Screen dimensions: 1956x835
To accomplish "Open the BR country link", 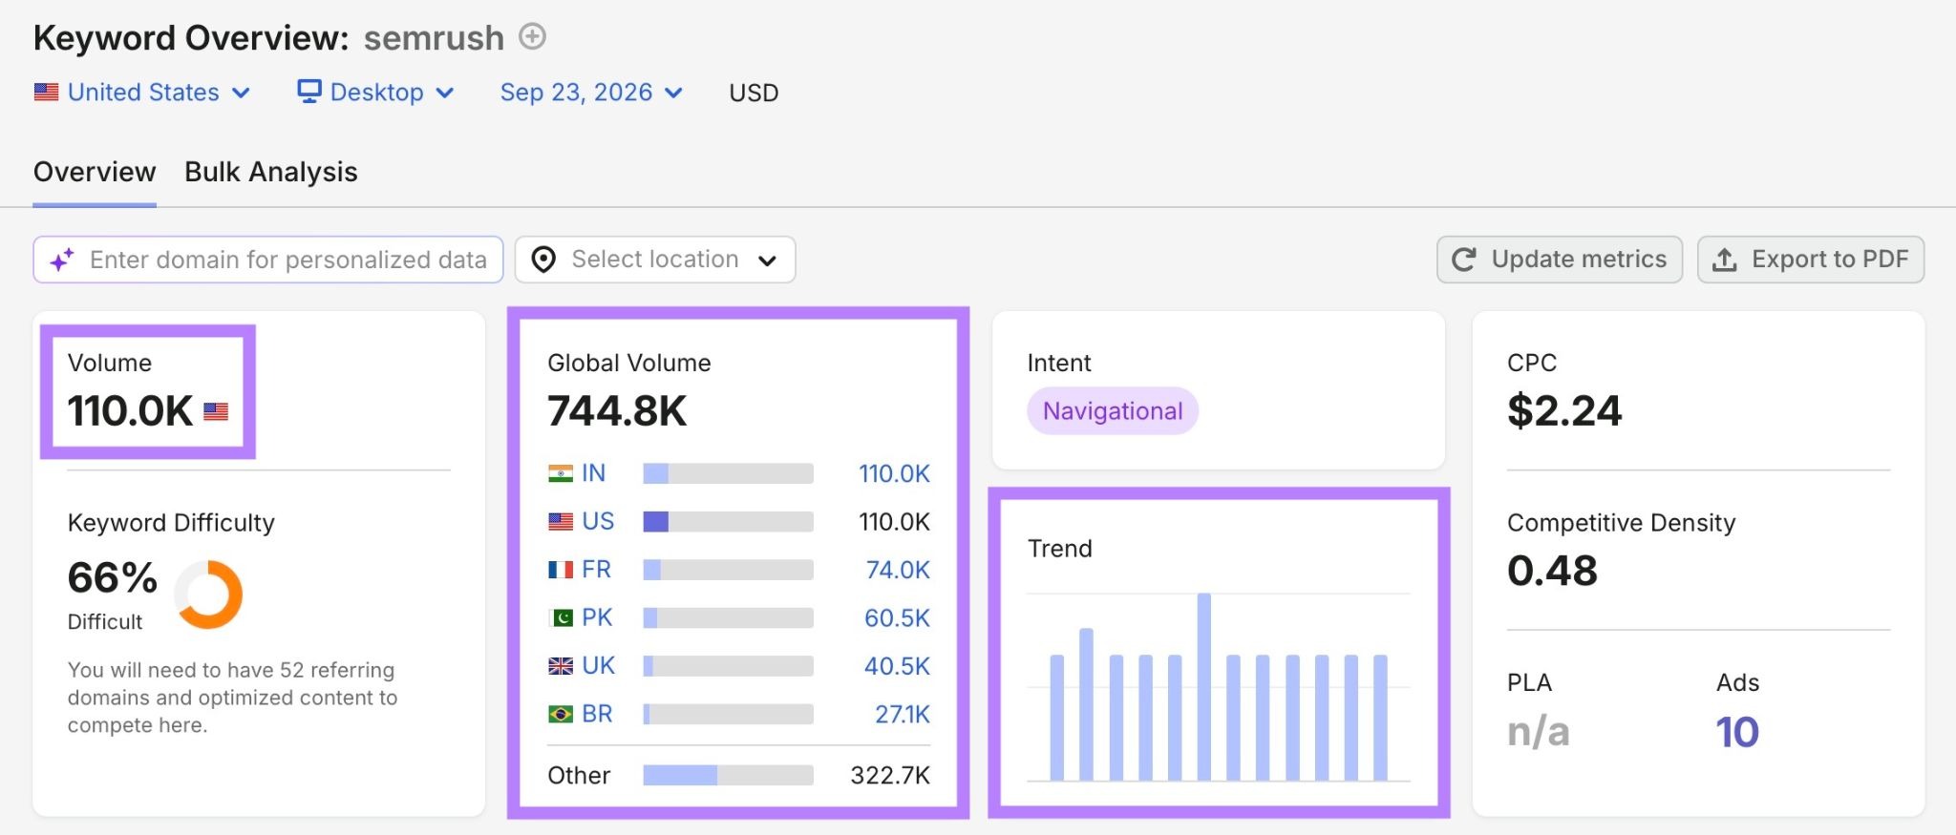I will point(597,714).
